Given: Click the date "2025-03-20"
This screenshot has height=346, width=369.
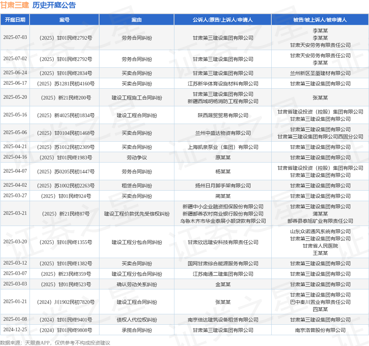Looking at the screenshot, I should pyautogui.click(x=15, y=242).
